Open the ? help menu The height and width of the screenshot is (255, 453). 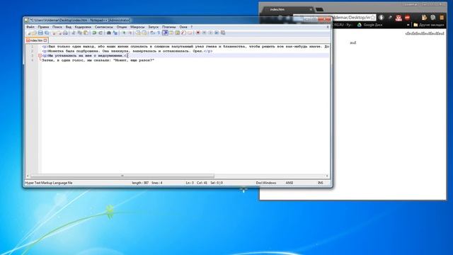pyautogui.click(x=191, y=27)
